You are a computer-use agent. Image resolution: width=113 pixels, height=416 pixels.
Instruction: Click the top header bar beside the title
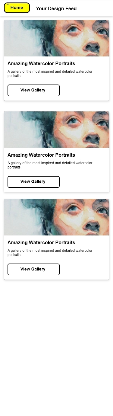click(95, 8)
